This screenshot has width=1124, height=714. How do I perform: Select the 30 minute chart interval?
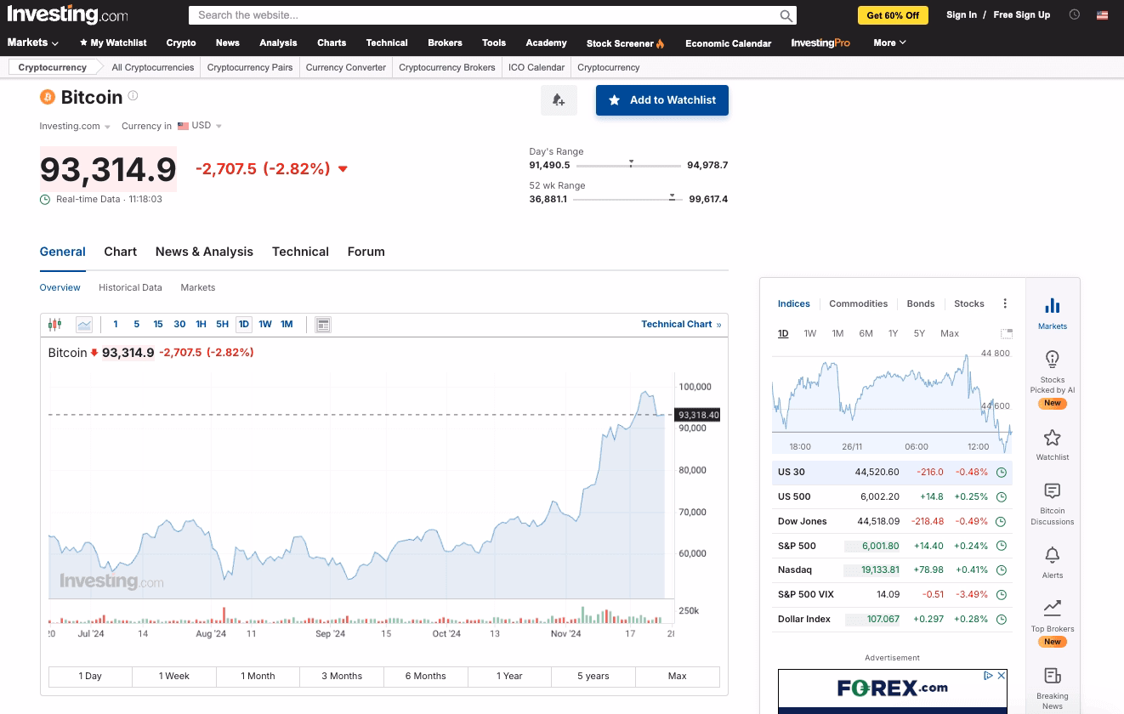tap(179, 324)
